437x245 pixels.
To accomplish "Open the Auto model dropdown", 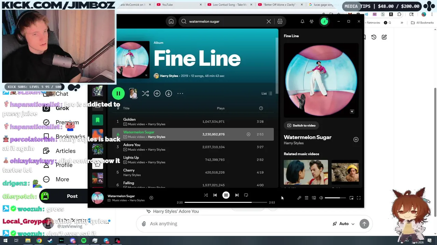I will pos(344,224).
